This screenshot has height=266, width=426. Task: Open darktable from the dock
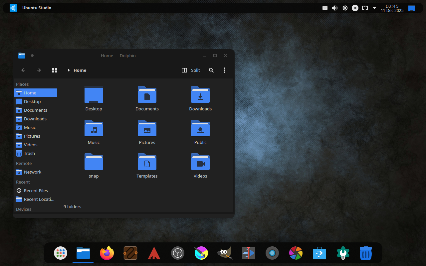296,253
